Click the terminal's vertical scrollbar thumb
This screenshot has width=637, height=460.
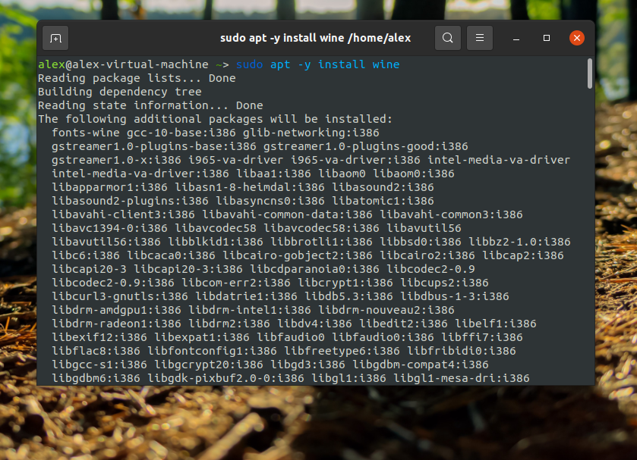(x=590, y=74)
